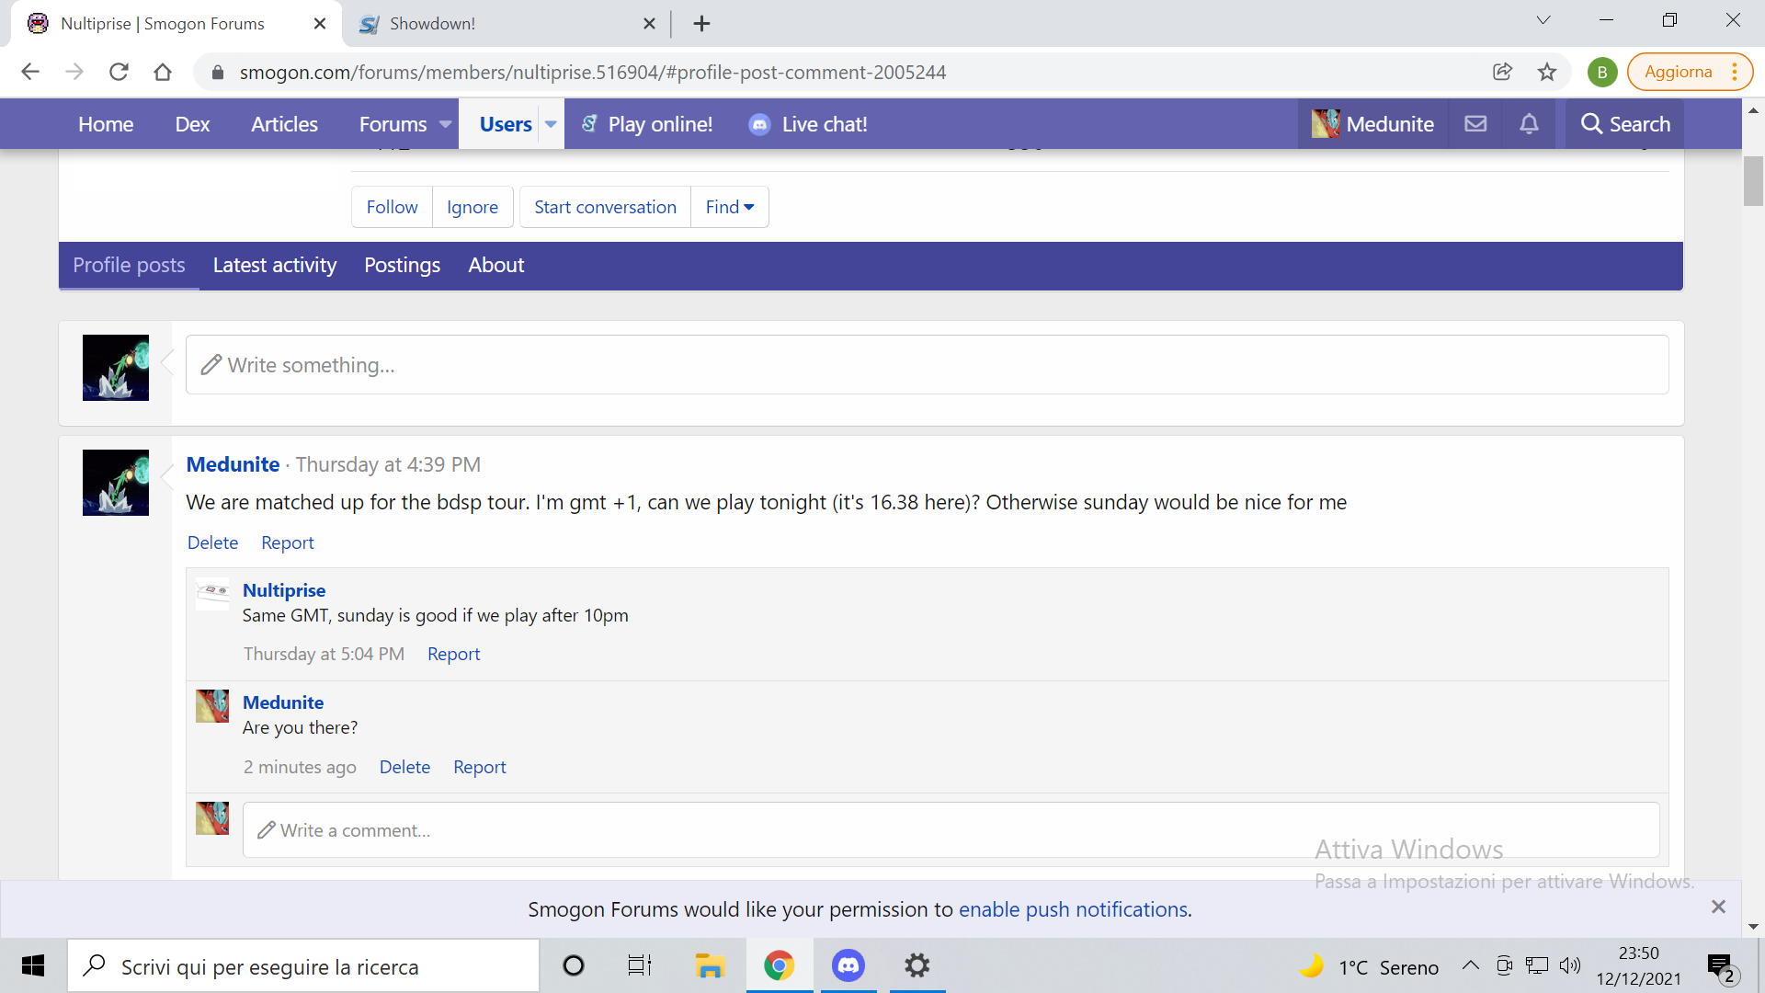1765x993 pixels.
Task: Expand the Users dropdown arrow
Action: [551, 124]
